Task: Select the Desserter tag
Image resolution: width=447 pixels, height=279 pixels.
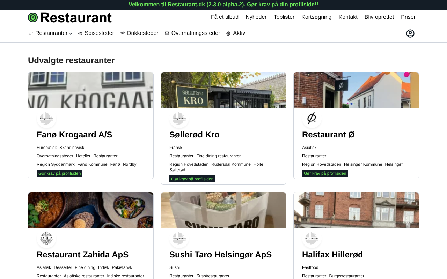Action: (63, 267)
